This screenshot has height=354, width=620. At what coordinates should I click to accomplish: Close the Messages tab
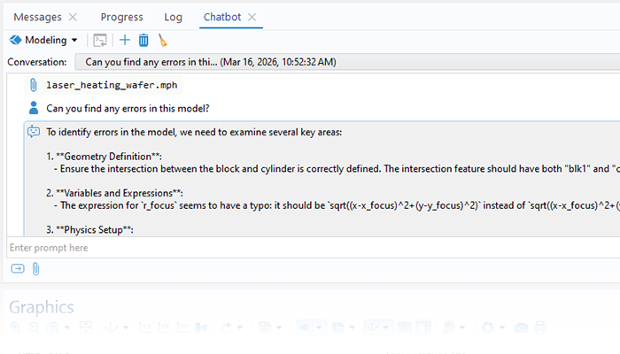[73, 17]
